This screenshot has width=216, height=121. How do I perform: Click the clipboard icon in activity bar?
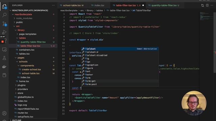point(4,75)
